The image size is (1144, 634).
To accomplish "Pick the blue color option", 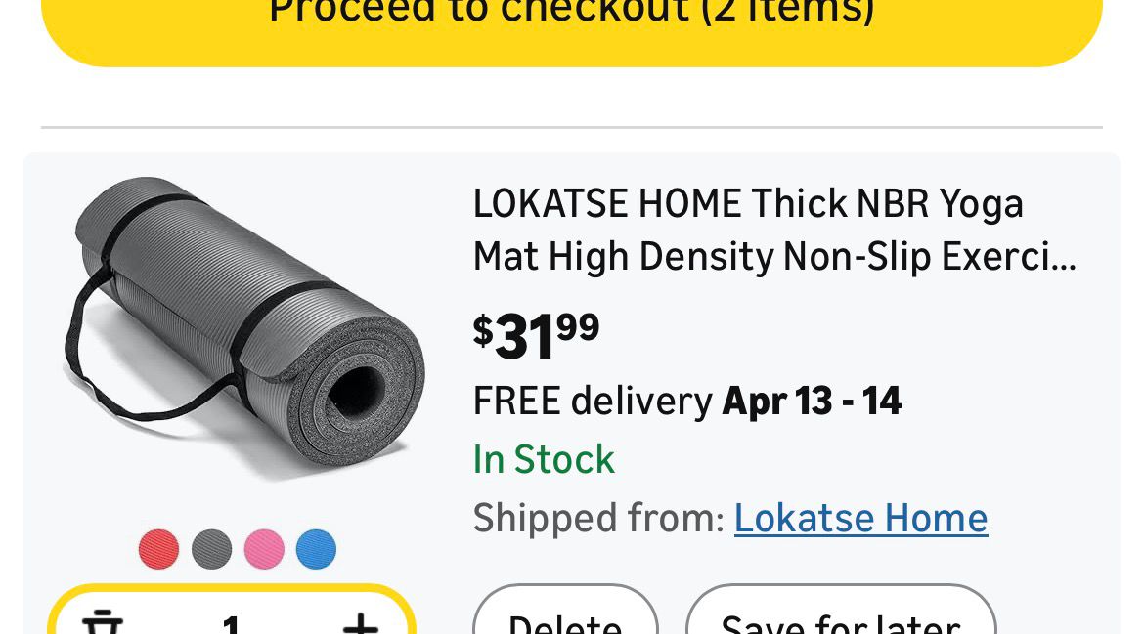I will (316, 549).
